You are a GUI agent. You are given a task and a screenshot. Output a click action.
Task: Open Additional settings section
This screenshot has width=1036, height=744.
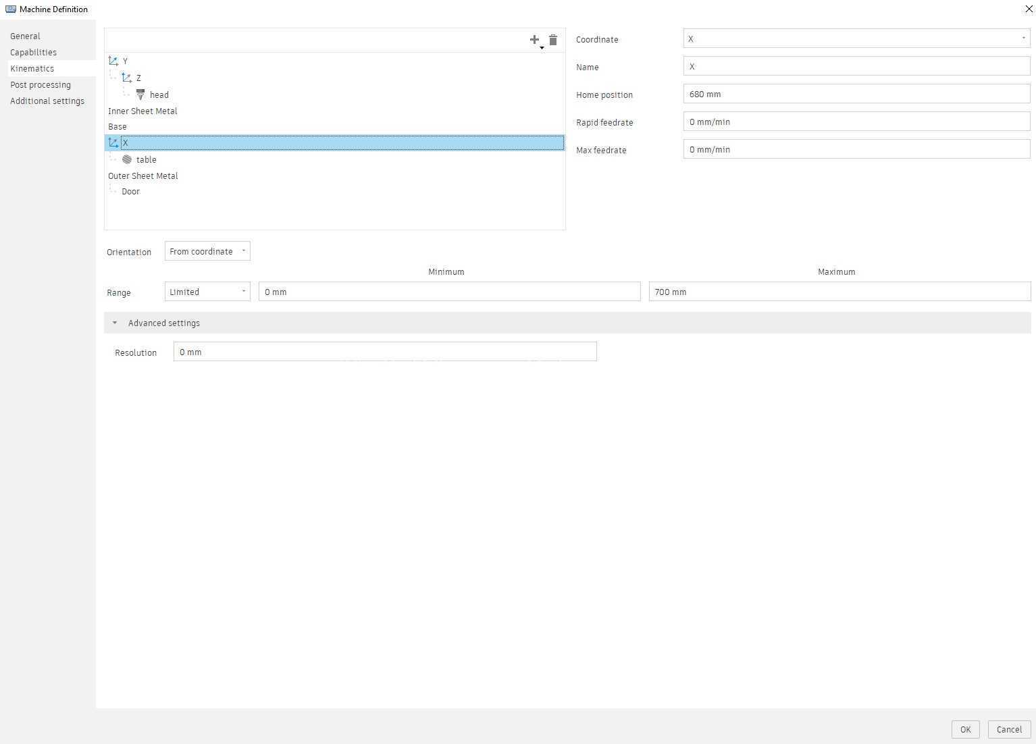(47, 101)
